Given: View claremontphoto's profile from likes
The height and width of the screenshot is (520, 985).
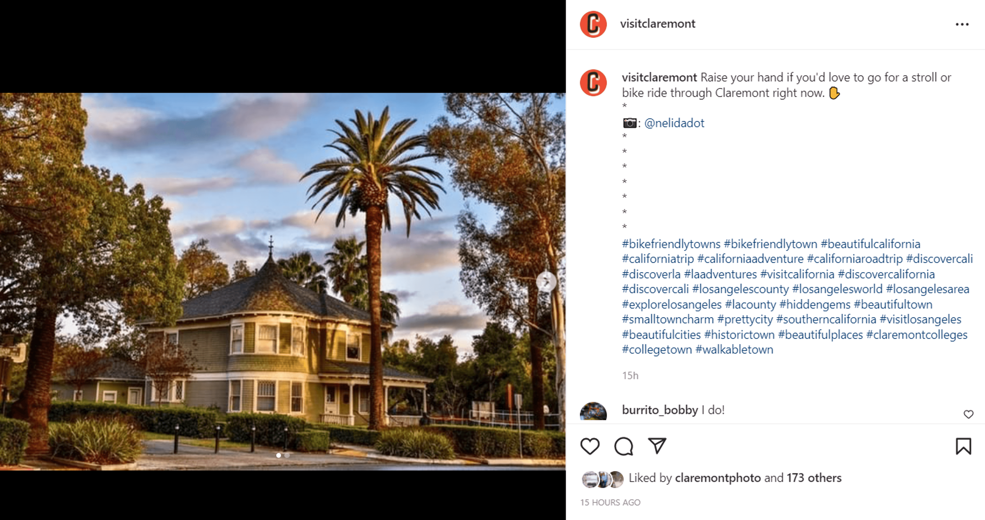Looking at the screenshot, I should tap(718, 478).
